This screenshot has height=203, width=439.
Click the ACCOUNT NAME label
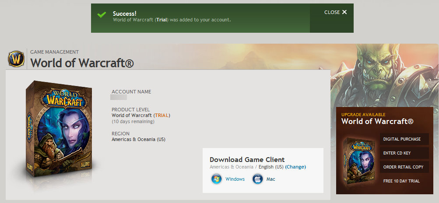pyautogui.click(x=131, y=92)
